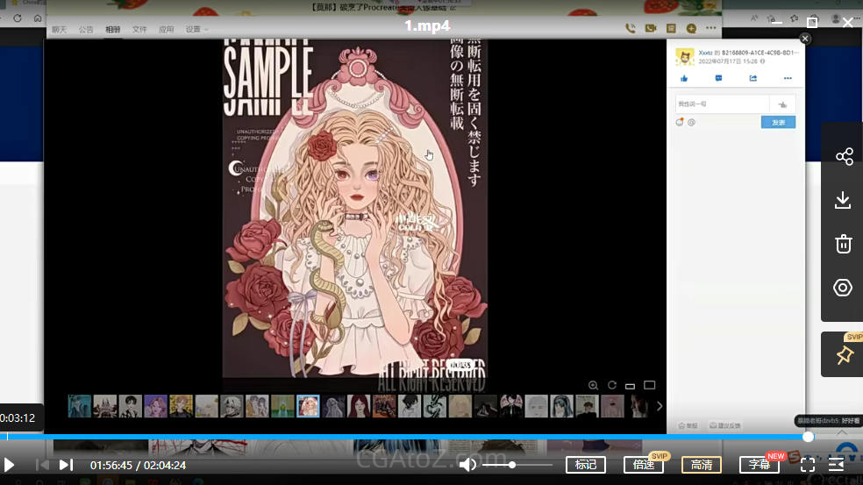Click the video progress bar handle
This screenshot has width=863, height=485.
click(x=808, y=437)
